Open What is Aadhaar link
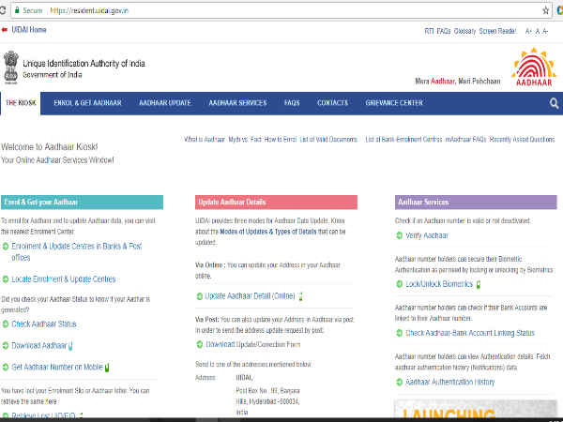Viewport: 563px width, 422px height. 205,139
